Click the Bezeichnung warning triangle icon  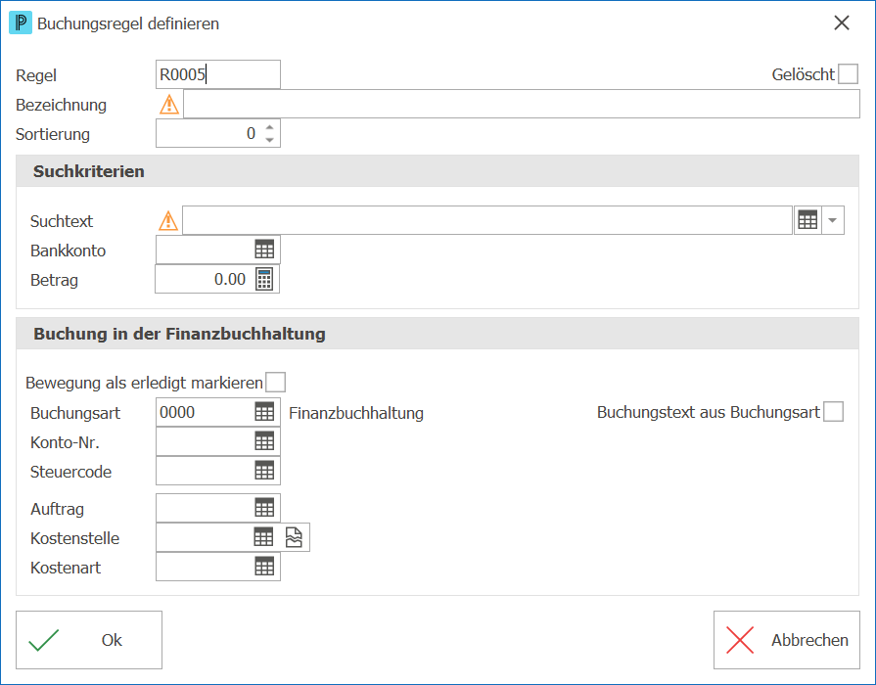(169, 105)
